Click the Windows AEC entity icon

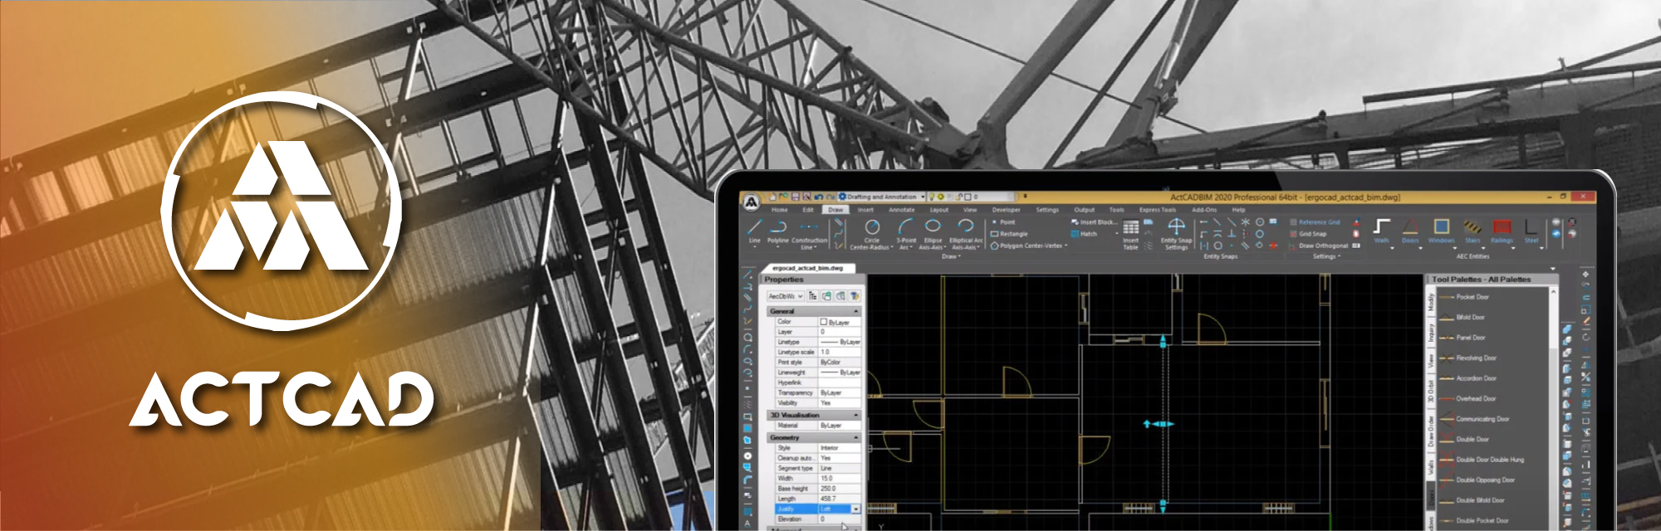[1441, 229]
